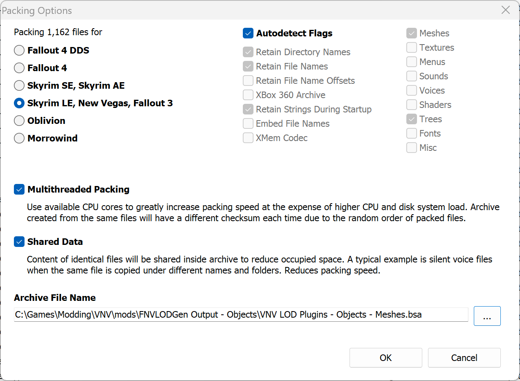The height and width of the screenshot is (381, 520).
Task: Confirm packing with the OK button
Action: (x=386, y=358)
